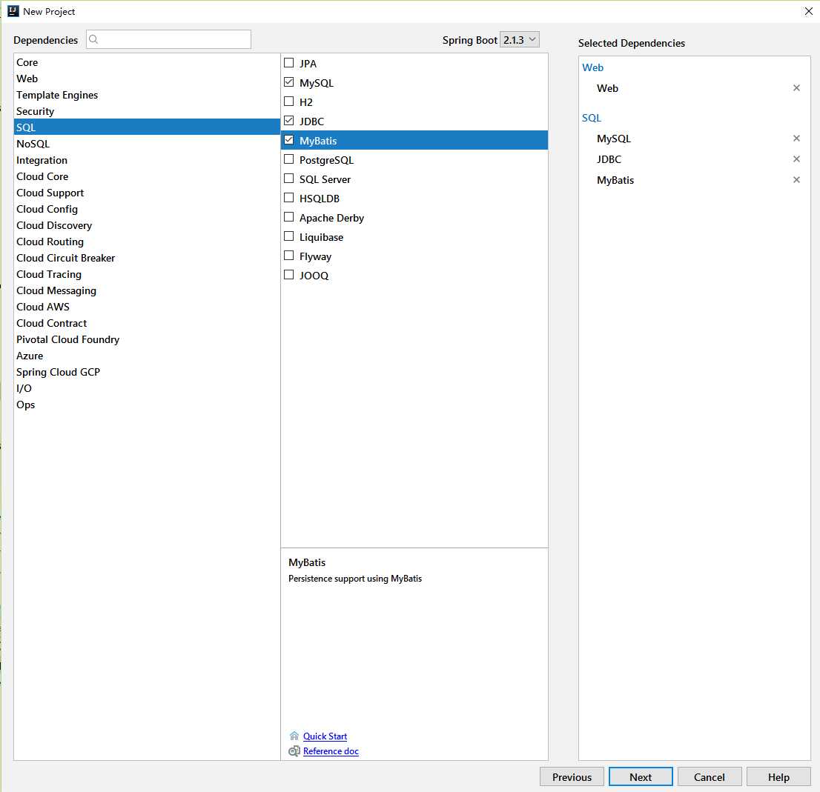
Task: Switch to the NoSQL category
Action: pos(147,144)
